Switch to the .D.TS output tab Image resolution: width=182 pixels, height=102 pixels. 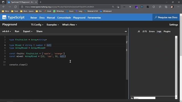(144, 31)
